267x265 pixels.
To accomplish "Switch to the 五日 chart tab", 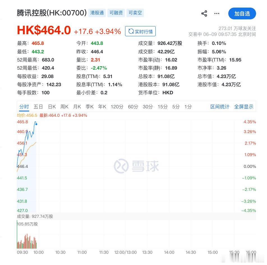I will click(38, 107).
